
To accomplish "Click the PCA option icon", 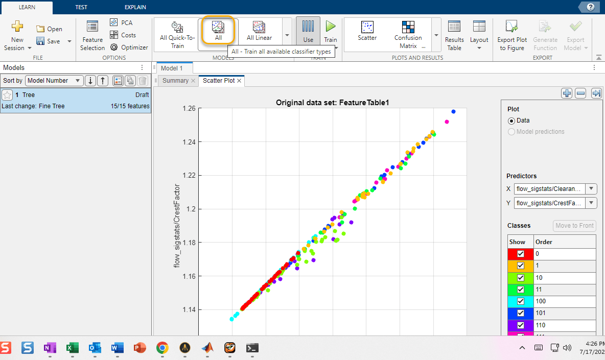I will [x=114, y=23].
